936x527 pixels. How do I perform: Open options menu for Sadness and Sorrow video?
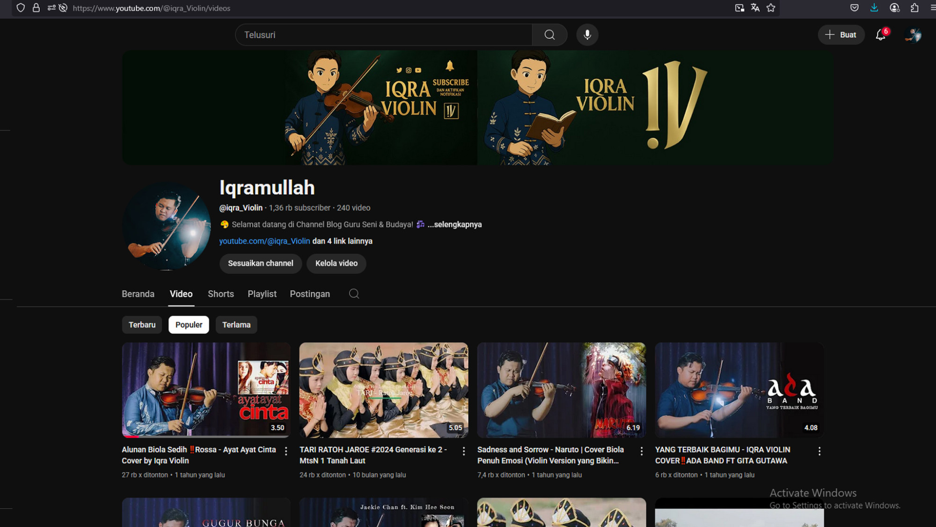[642, 451]
